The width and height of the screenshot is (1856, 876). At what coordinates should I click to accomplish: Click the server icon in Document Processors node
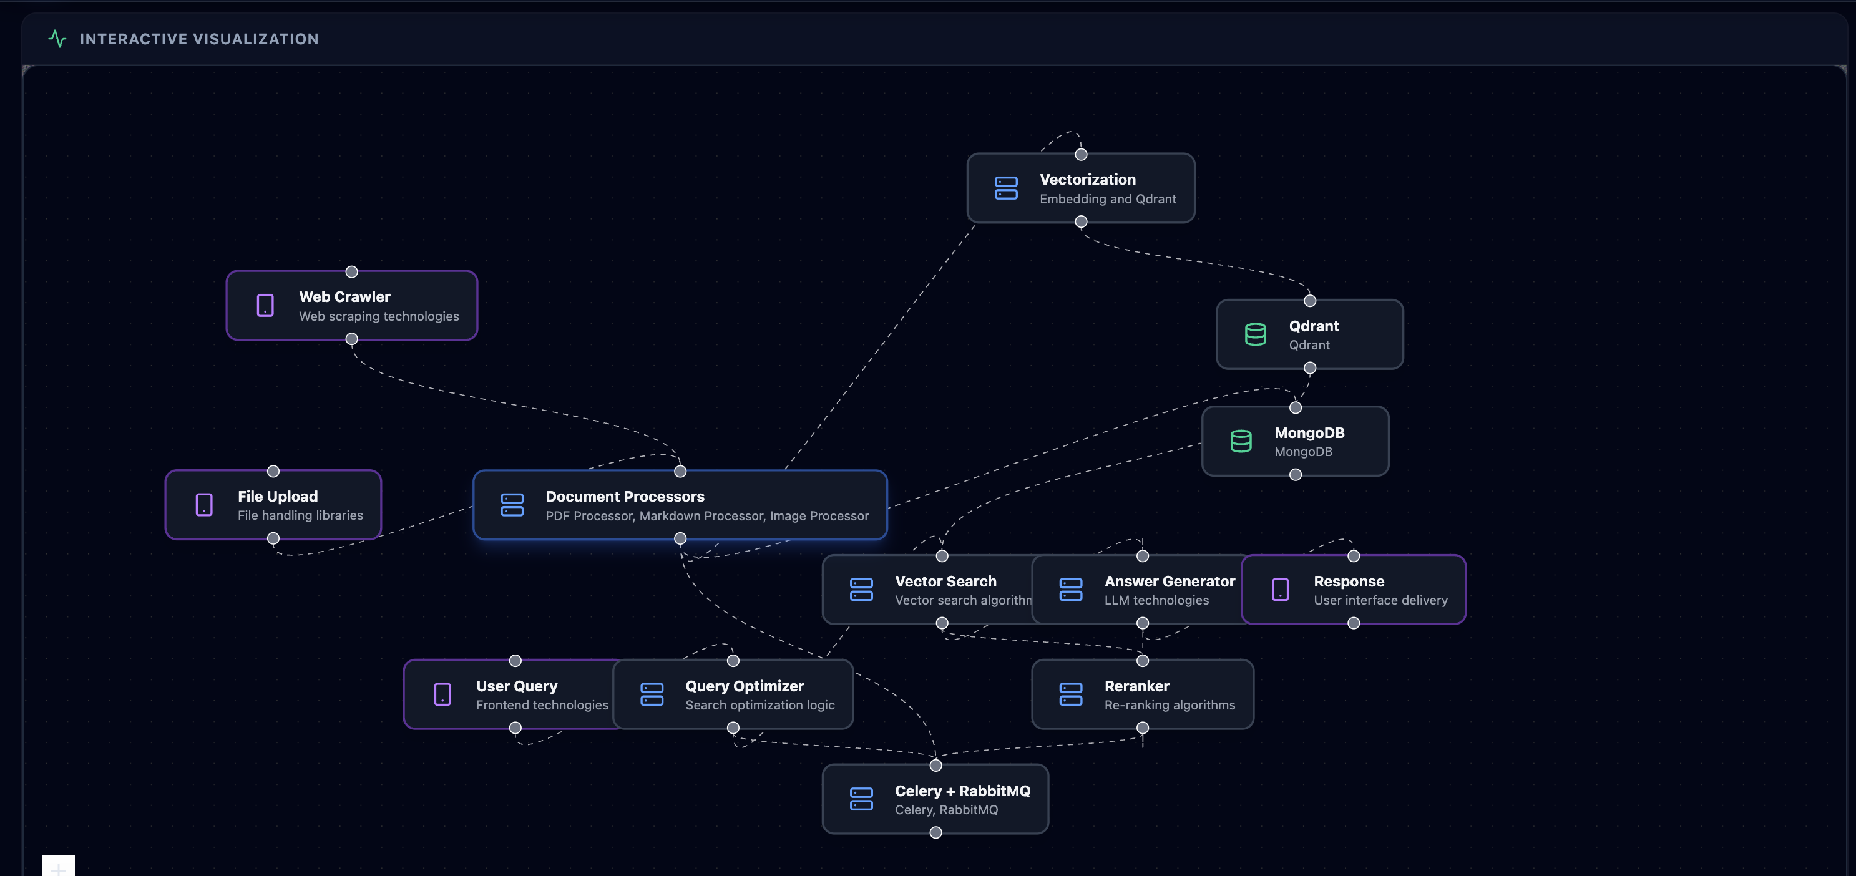pyautogui.click(x=512, y=504)
